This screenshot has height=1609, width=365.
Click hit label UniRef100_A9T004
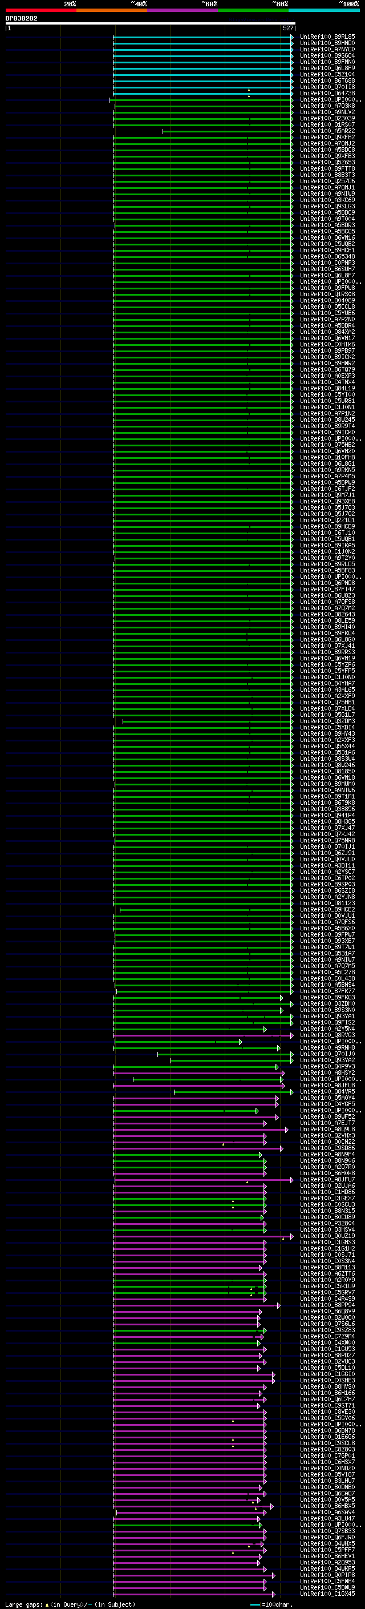coord(327,219)
